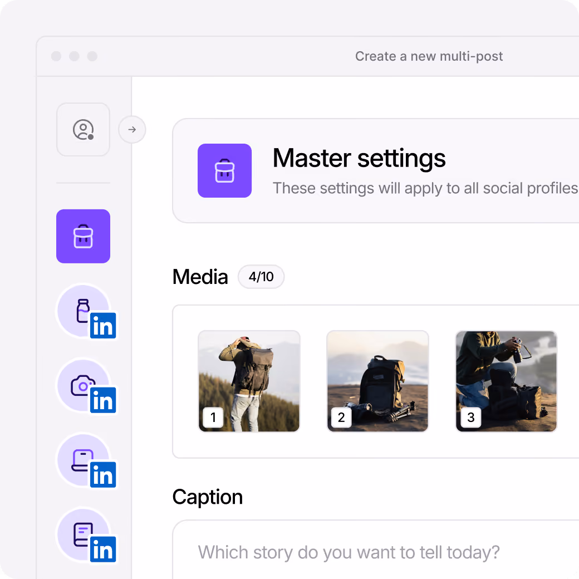Open the document LinkedIn profile in sidebar
This screenshot has height=579, width=579.
(86, 536)
